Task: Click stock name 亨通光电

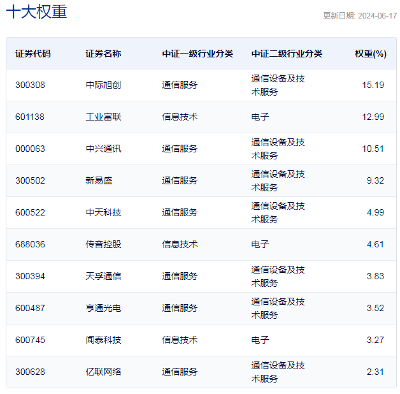Action: click(x=103, y=308)
